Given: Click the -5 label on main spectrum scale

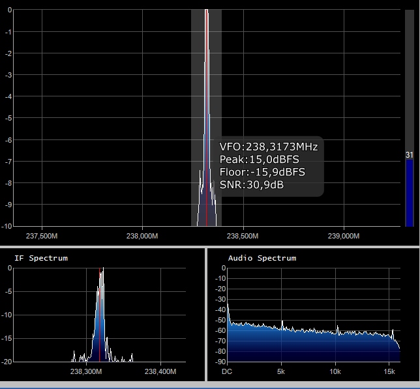Looking at the screenshot, I should click(x=8, y=118).
